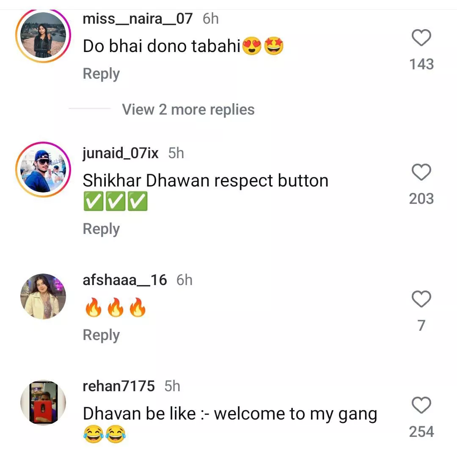Image resolution: width=457 pixels, height=450 pixels.
Task: Reply to miss__naira__07's comment
Action: pos(101,74)
